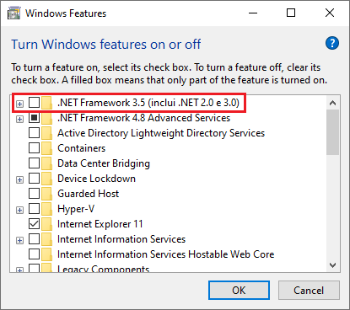The width and height of the screenshot is (350, 310).
Task: Click the Active Directory Lightweight folder icon
Action: pyautogui.click(x=46, y=133)
